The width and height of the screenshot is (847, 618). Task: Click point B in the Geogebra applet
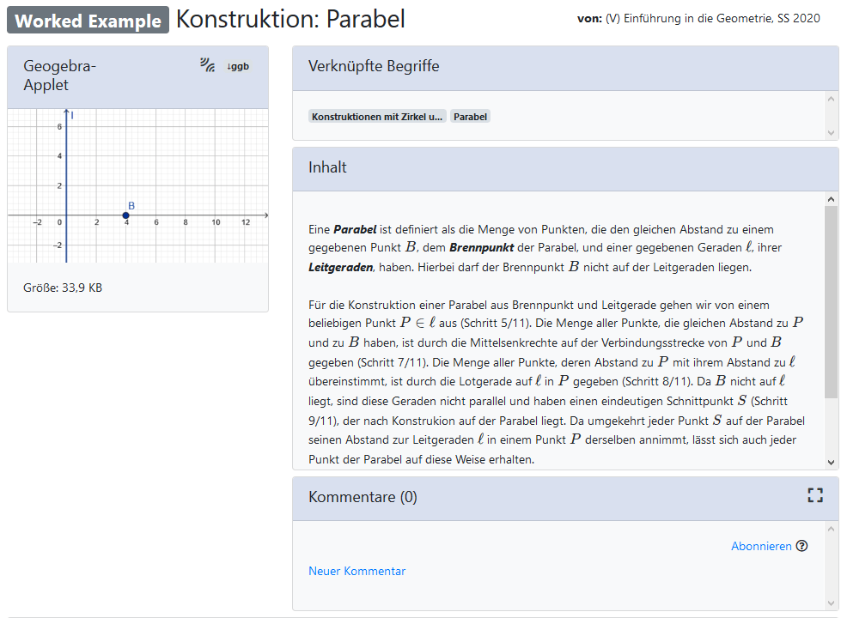pos(126,215)
